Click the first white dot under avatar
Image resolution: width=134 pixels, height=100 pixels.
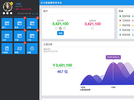(4, 13)
